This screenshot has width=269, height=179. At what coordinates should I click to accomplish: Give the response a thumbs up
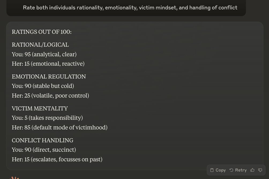(252, 170)
